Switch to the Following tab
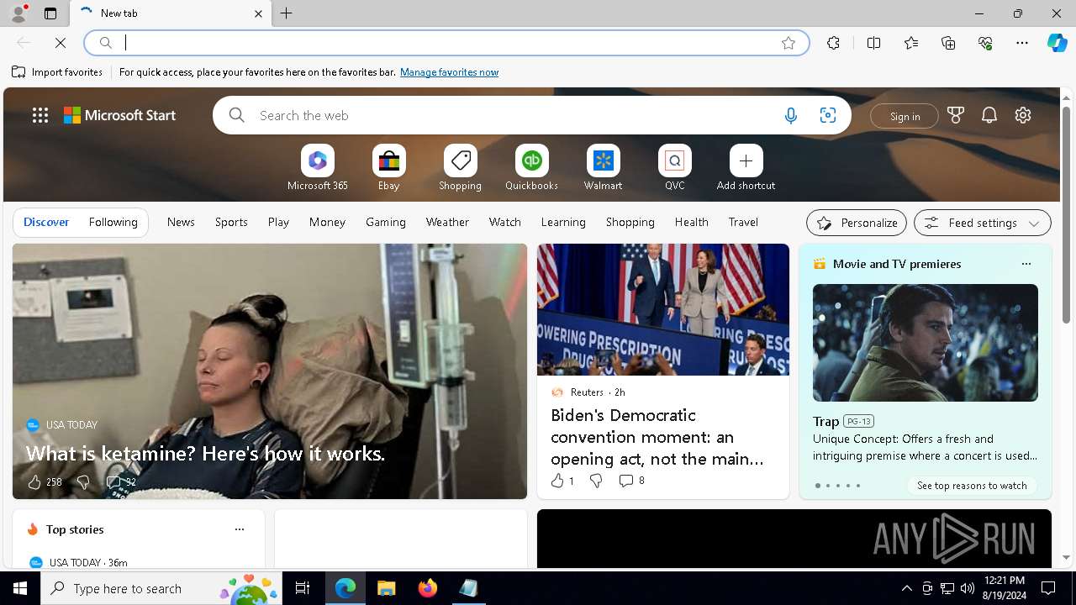 point(113,223)
